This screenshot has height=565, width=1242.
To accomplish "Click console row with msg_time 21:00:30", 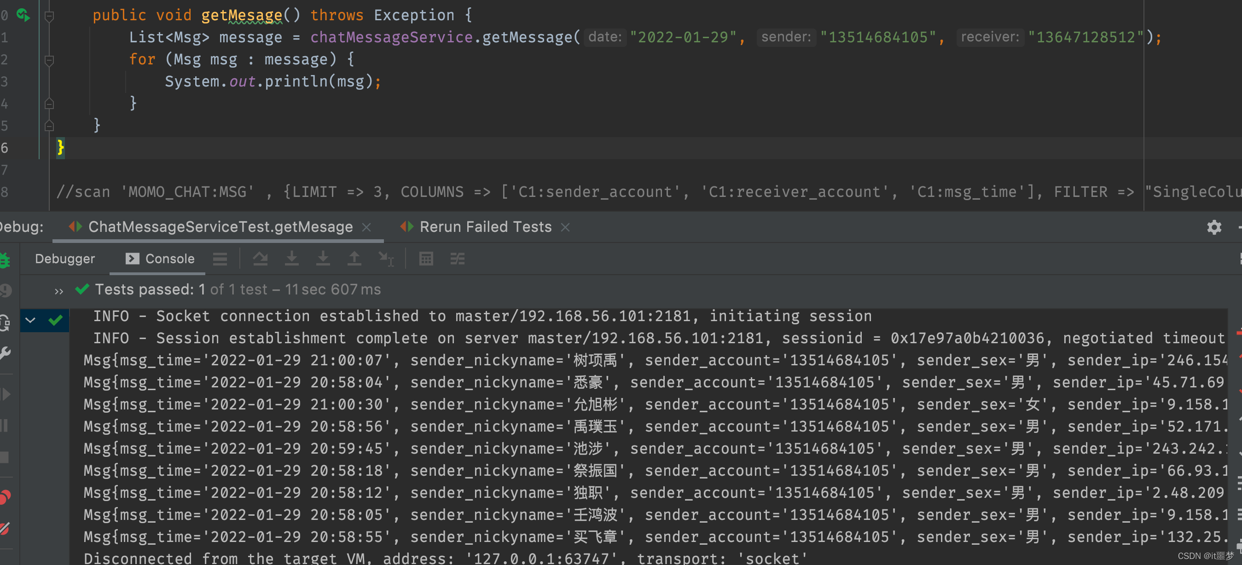I will (x=655, y=404).
